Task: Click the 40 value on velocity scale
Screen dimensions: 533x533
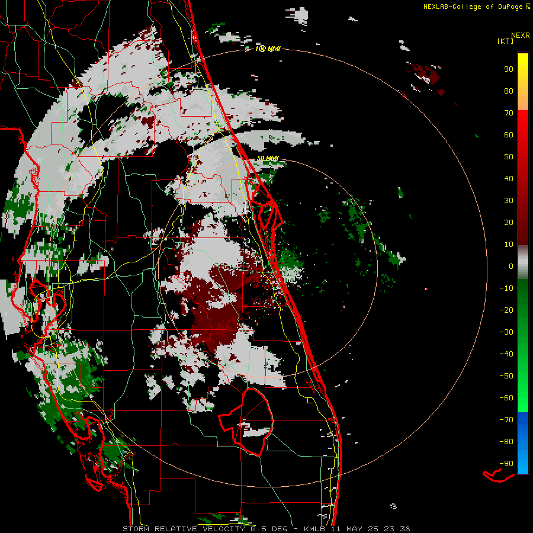Action: (x=509, y=179)
